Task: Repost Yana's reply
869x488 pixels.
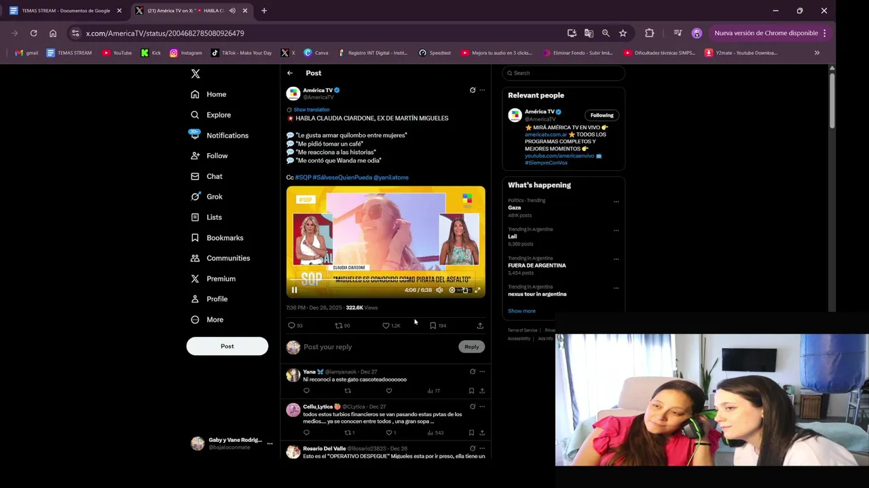Action: (x=348, y=391)
